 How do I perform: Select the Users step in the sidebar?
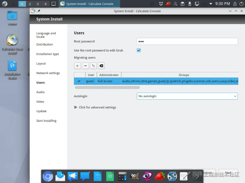click(x=41, y=82)
